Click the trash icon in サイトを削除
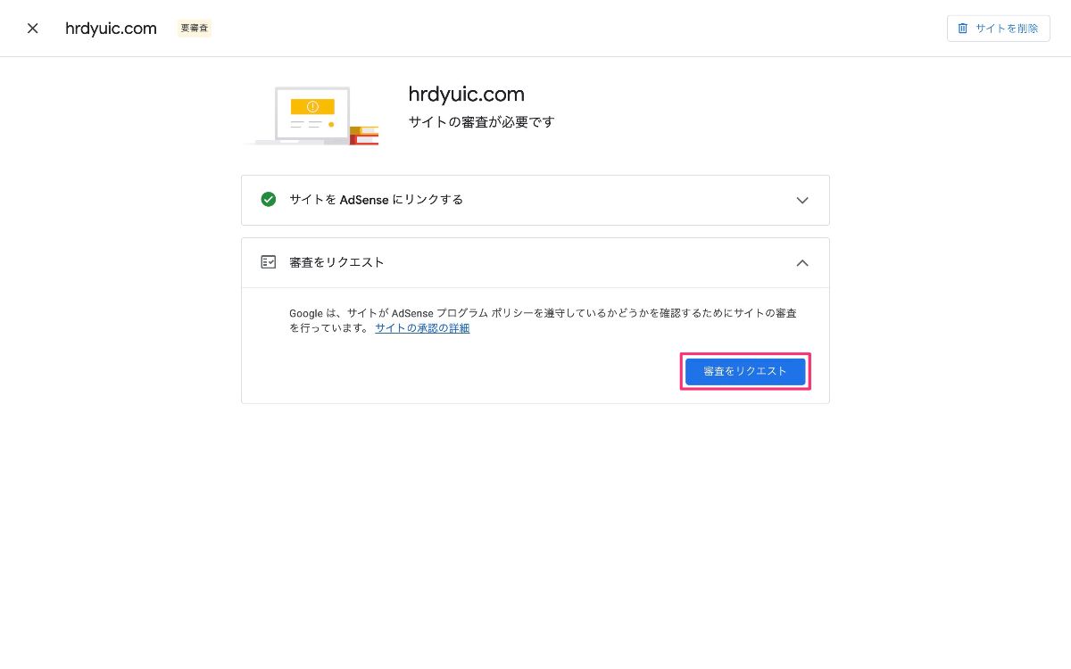 click(963, 29)
